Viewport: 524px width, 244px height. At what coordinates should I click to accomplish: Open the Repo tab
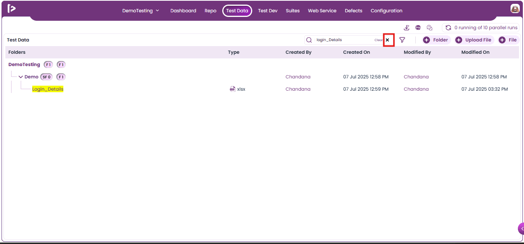tap(210, 11)
